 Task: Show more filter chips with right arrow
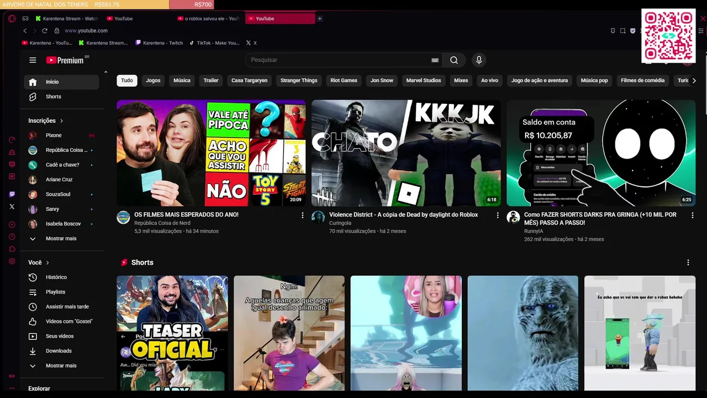coord(694,81)
